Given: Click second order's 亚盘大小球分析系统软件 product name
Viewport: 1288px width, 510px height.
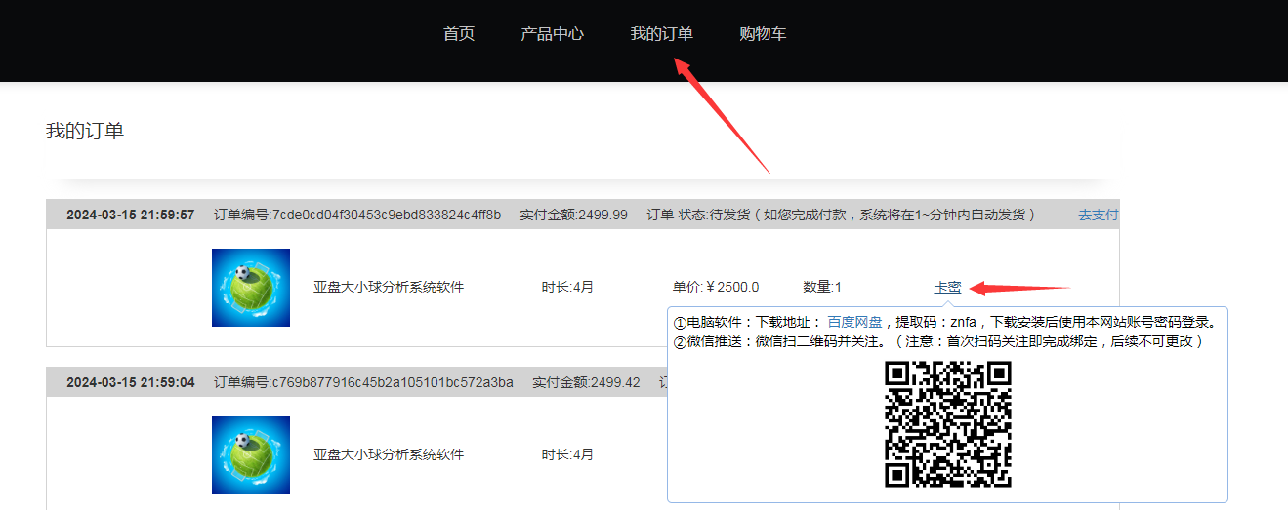Looking at the screenshot, I should (389, 454).
